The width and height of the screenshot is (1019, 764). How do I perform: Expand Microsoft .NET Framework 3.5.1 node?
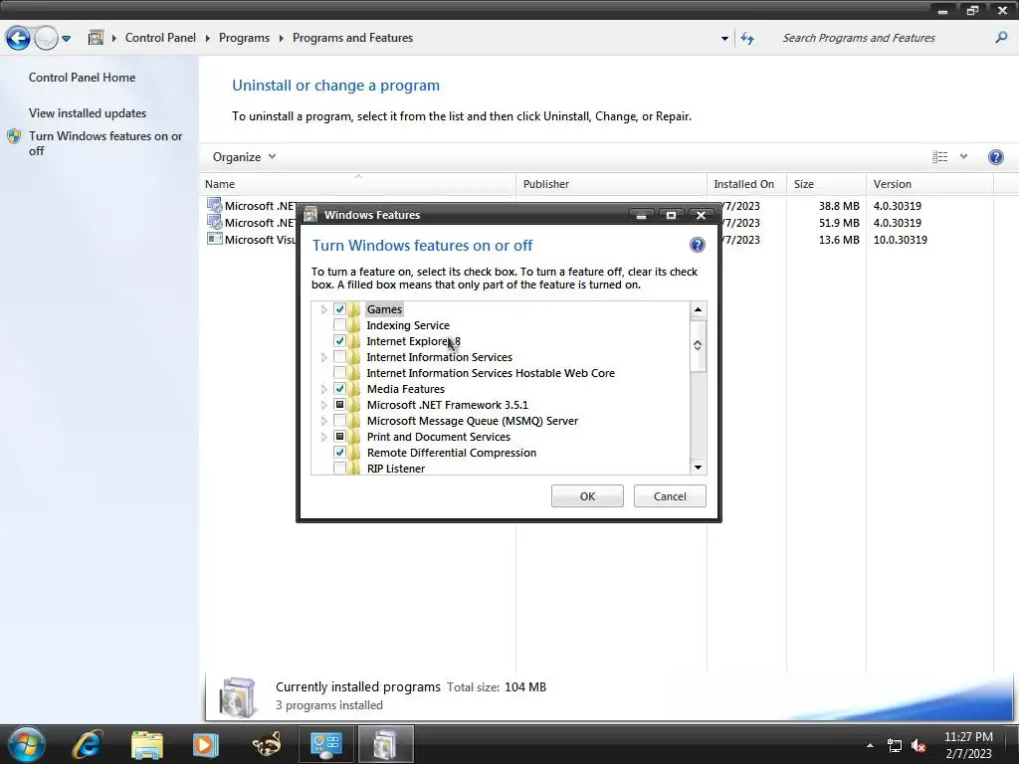point(323,406)
